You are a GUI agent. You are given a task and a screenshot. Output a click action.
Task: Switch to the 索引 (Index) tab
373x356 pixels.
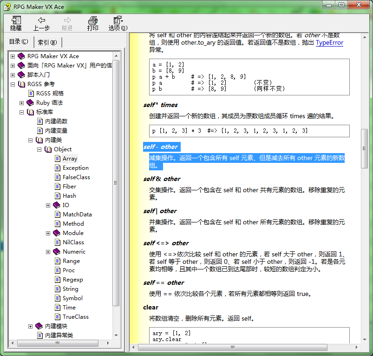point(47,42)
